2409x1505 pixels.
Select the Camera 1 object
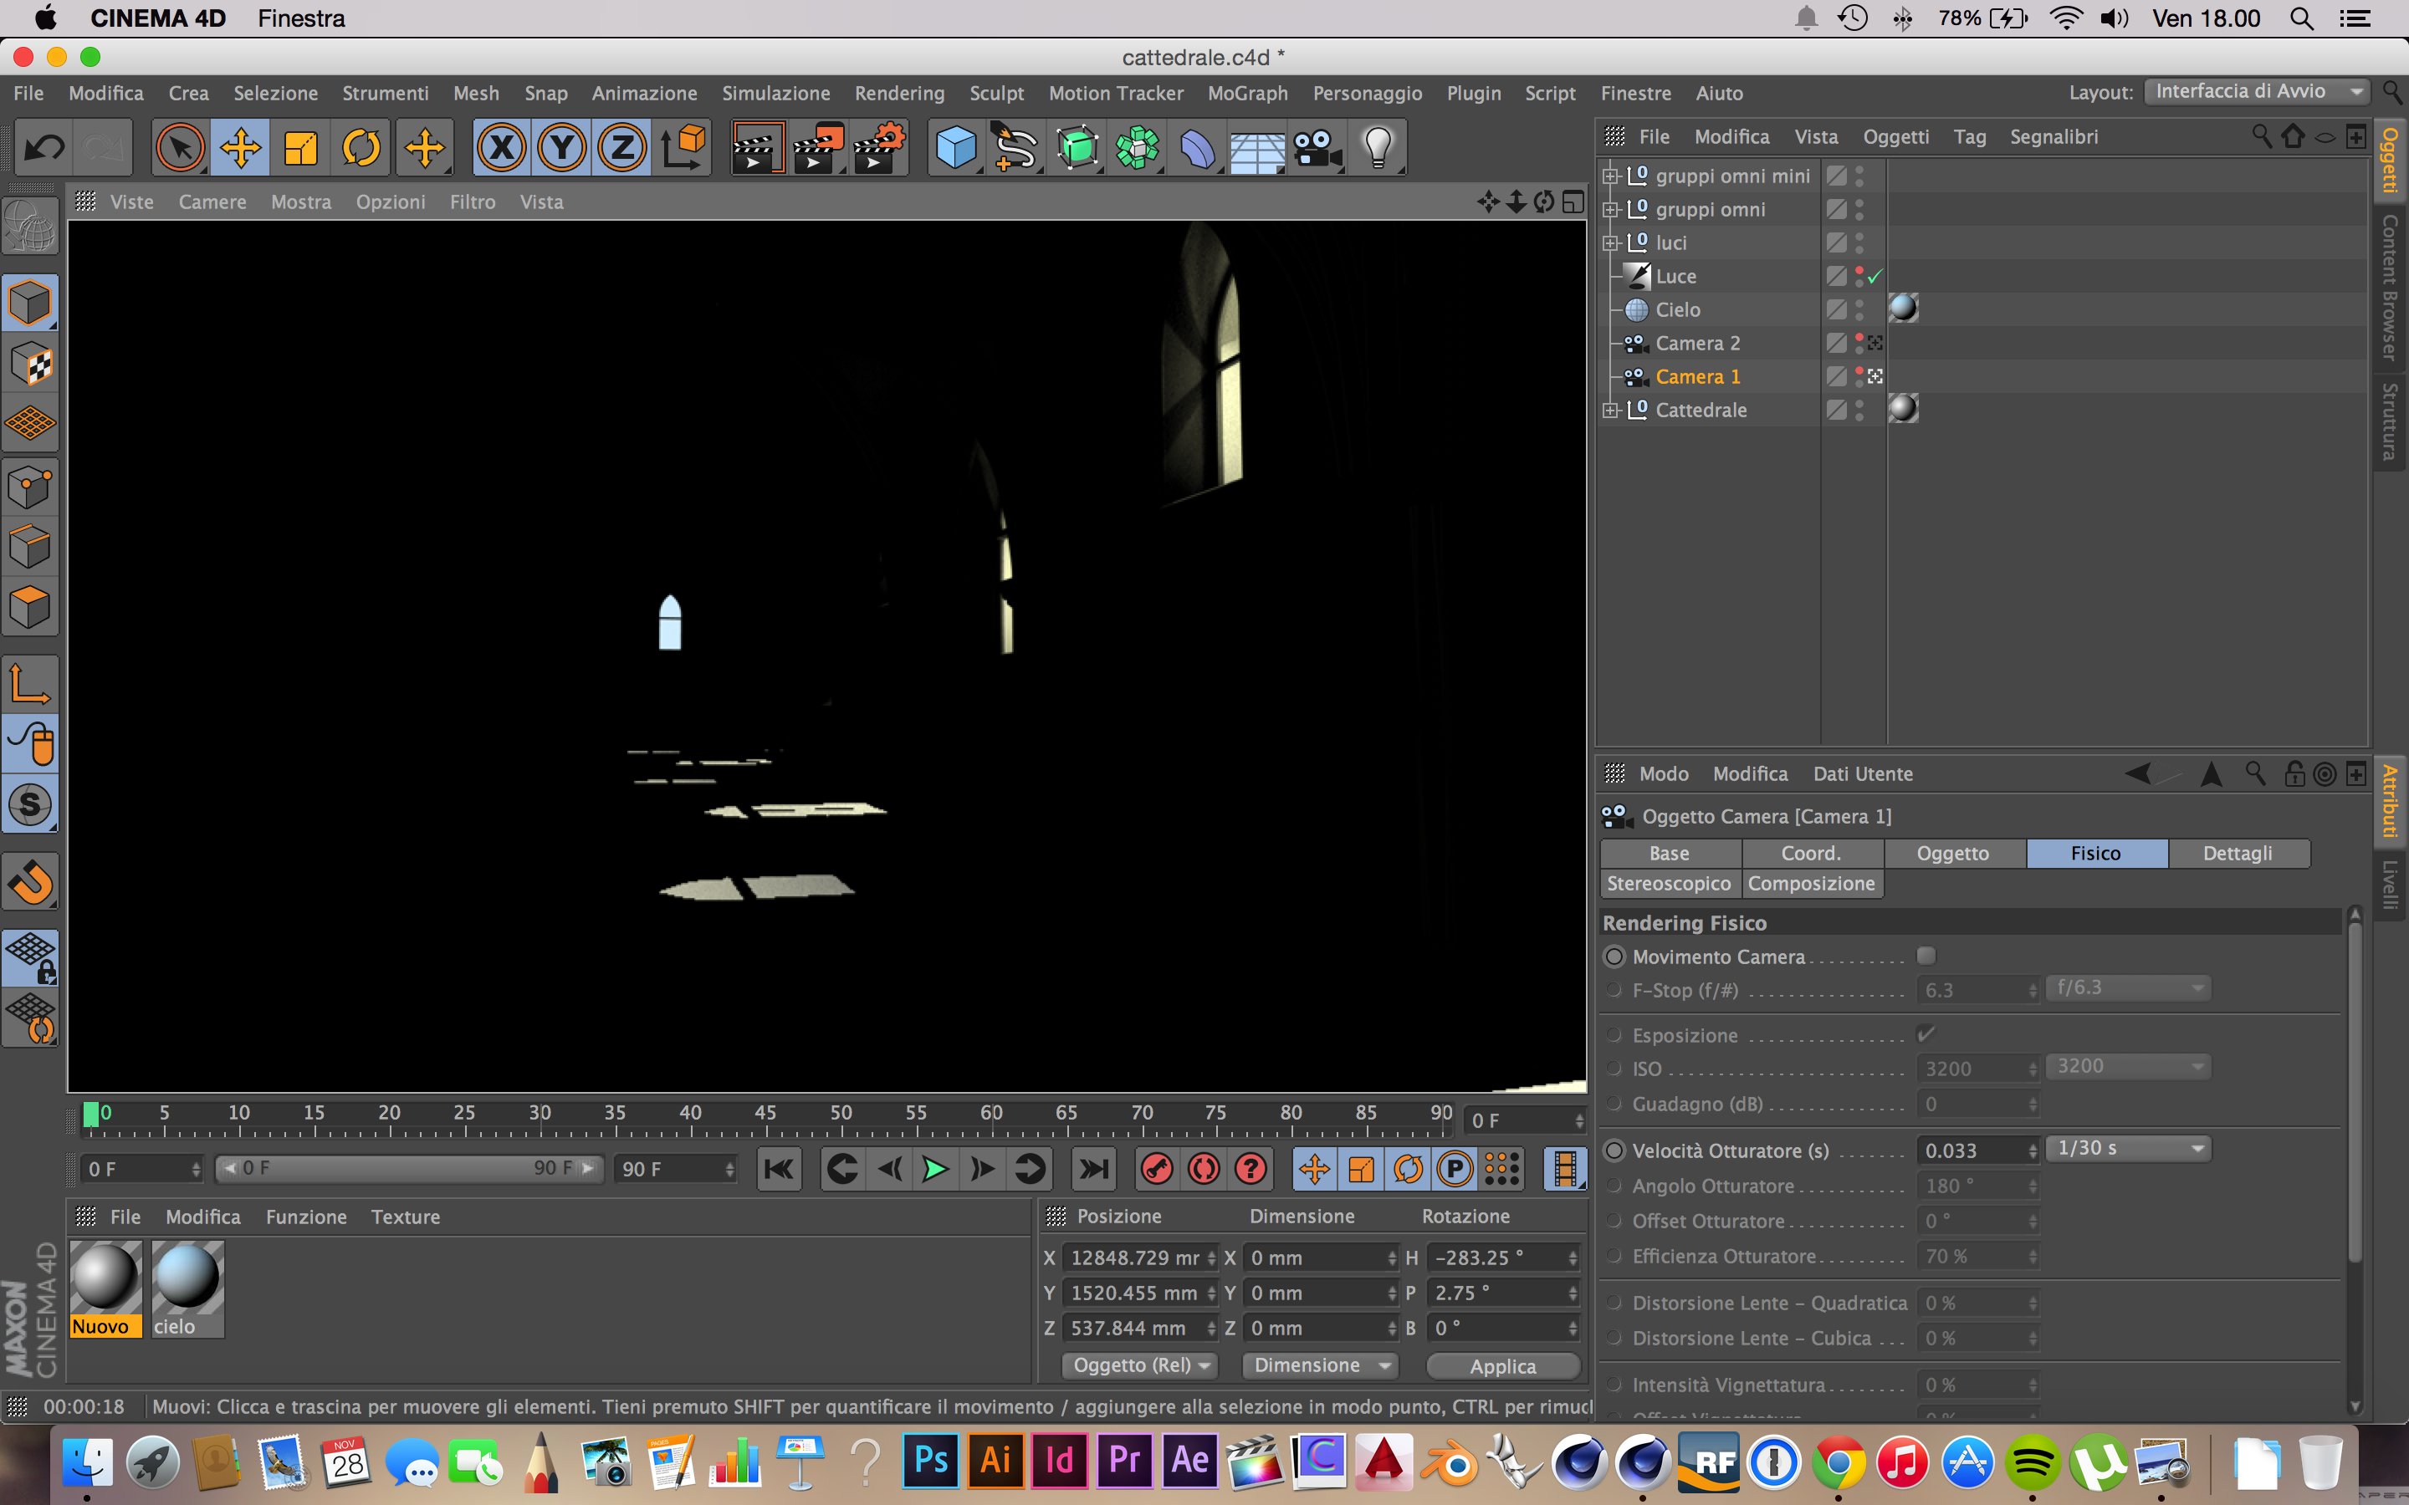coord(1697,377)
